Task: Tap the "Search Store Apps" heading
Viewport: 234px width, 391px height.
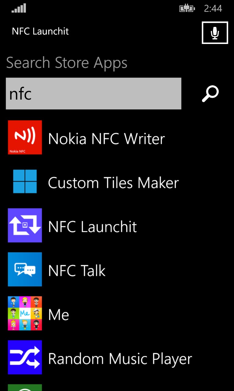Action: (x=67, y=63)
